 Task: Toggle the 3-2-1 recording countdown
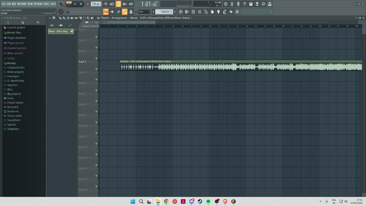pos(118,4)
